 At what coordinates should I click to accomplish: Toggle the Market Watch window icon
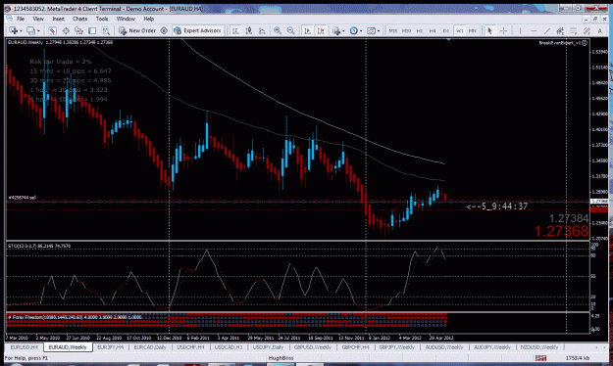pos(52,30)
